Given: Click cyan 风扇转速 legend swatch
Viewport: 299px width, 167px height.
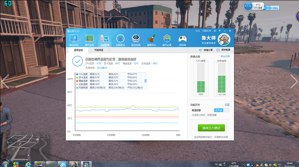Looking at the screenshot, I should click(x=77, y=88).
